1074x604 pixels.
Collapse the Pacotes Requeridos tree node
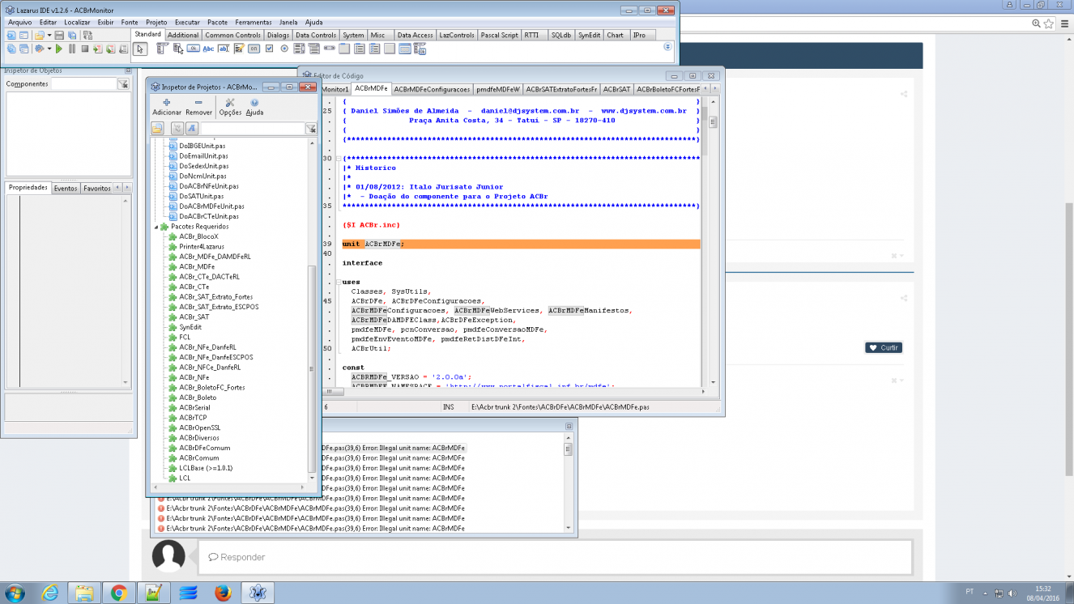pyautogui.click(x=156, y=227)
